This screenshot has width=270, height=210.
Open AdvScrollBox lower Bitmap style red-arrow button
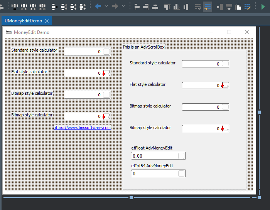[x=225, y=128]
